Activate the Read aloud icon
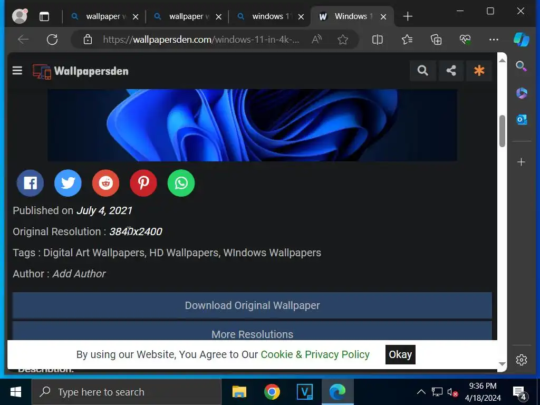Screen dimensions: 540x405 (x=316, y=40)
